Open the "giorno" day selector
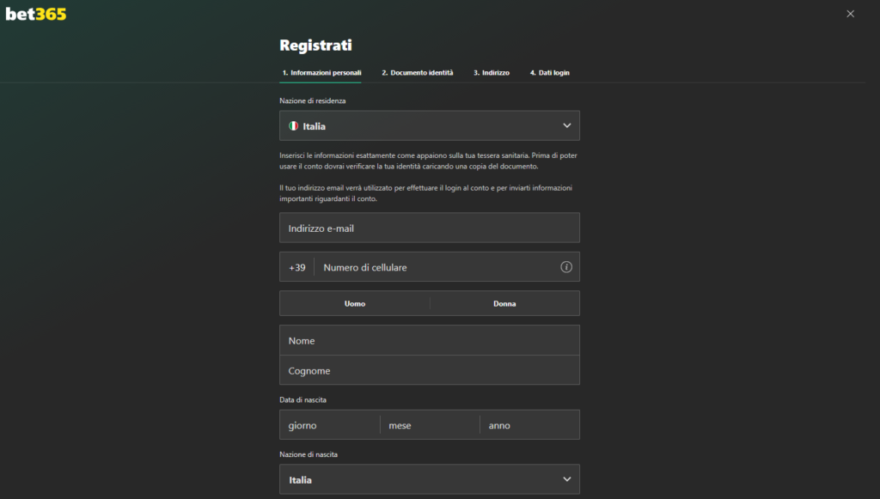Image resolution: width=880 pixels, height=499 pixels. click(x=329, y=424)
